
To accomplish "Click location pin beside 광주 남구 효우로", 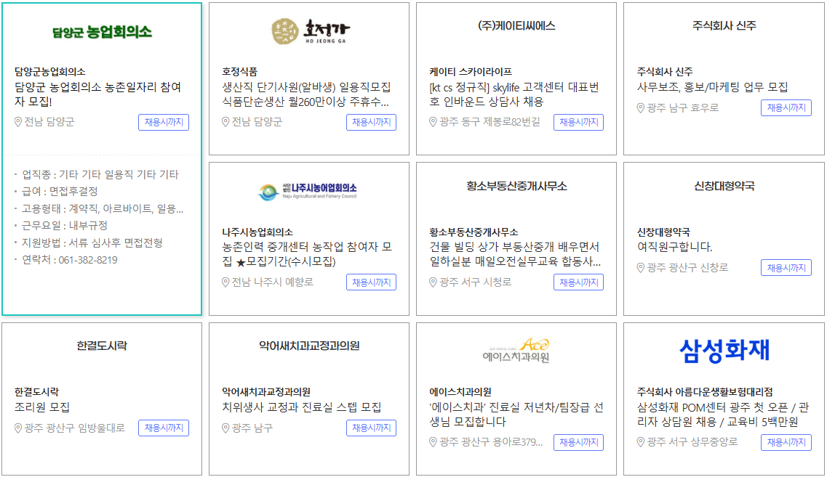I will tap(640, 108).
